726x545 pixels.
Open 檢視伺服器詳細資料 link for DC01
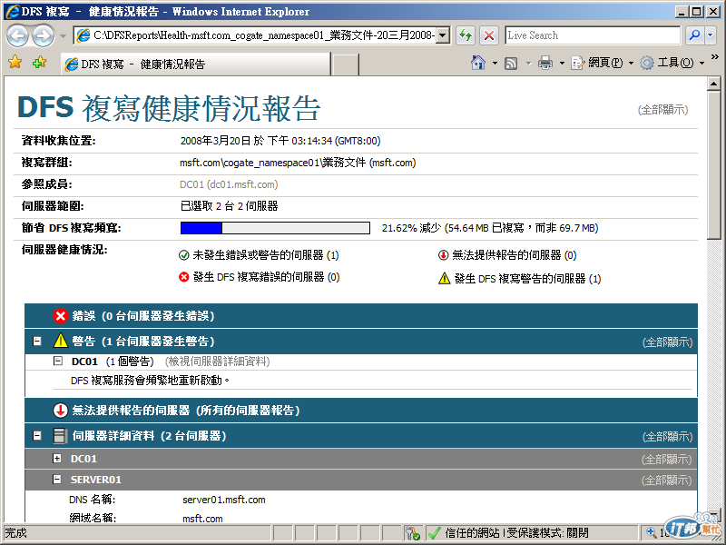coord(217,362)
